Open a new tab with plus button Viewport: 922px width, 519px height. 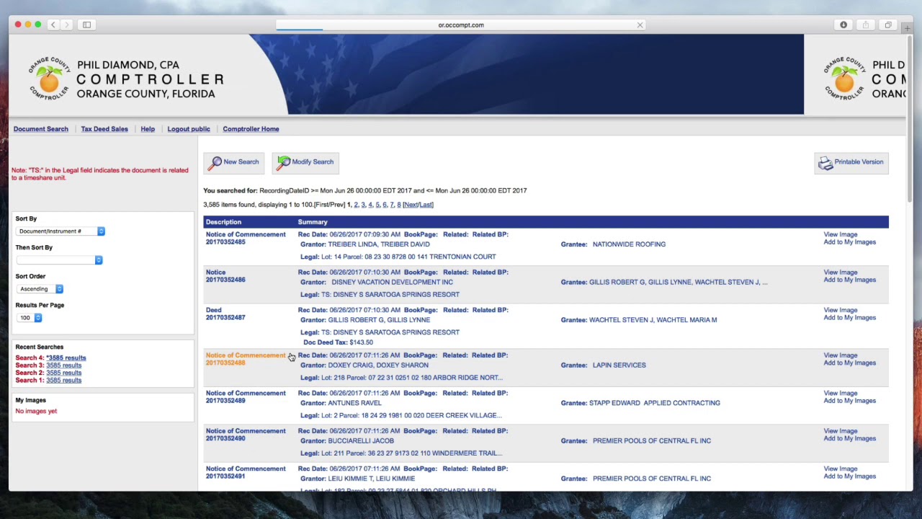pos(907,29)
